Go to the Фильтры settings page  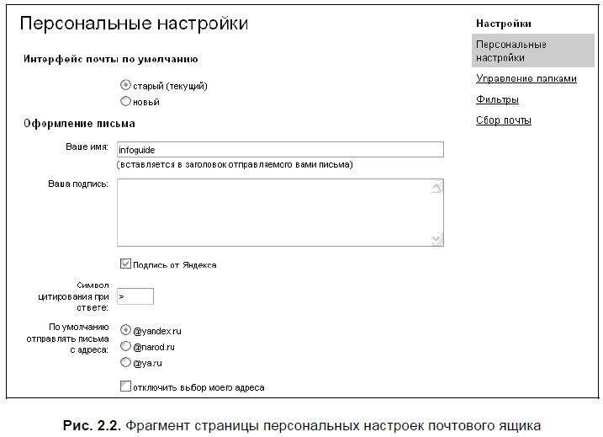pos(497,99)
